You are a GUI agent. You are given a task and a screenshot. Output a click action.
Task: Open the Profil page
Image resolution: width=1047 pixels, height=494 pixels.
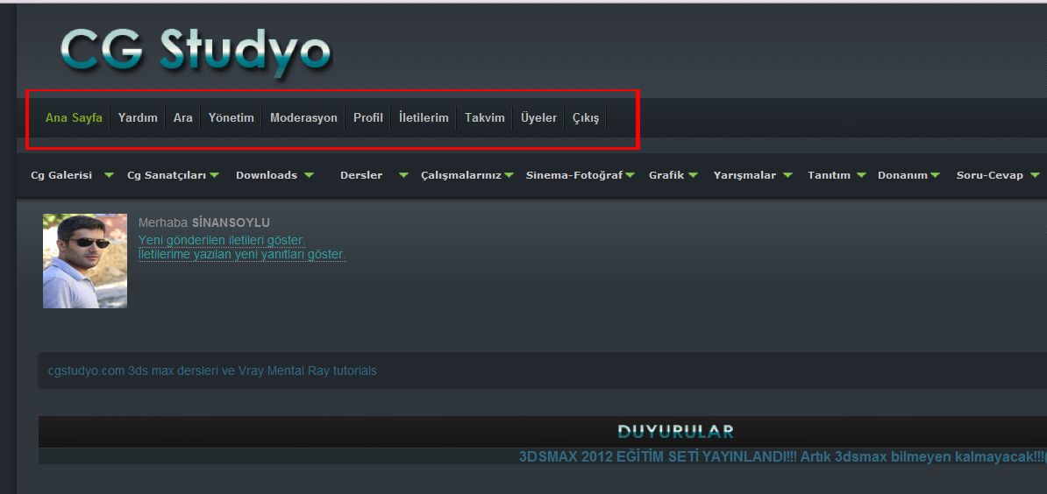pyautogui.click(x=368, y=118)
